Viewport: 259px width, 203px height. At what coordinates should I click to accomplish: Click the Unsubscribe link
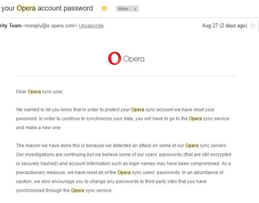pos(91,26)
